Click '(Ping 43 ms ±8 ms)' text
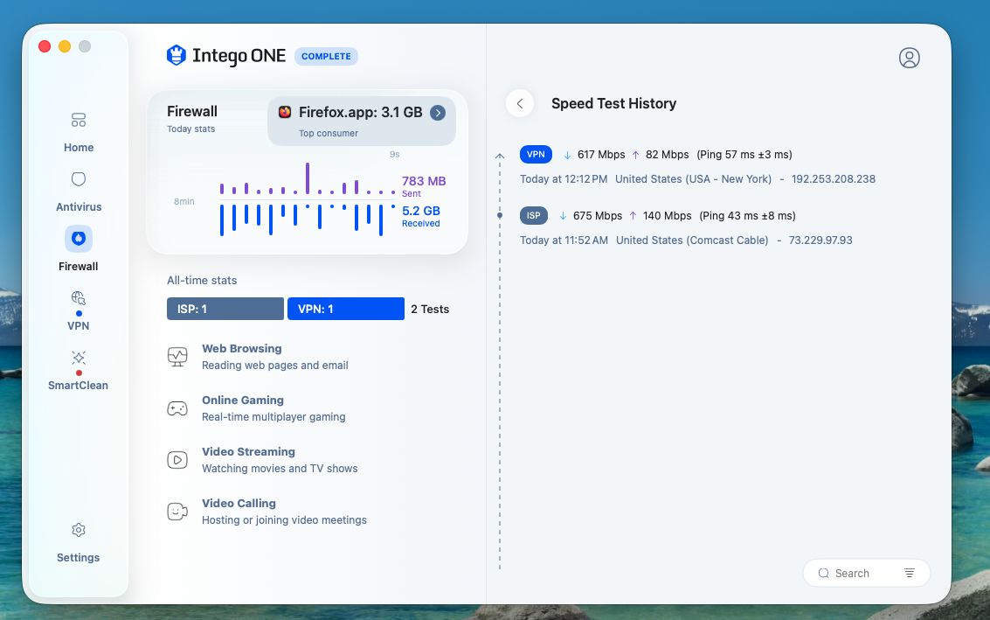 pyautogui.click(x=748, y=216)
